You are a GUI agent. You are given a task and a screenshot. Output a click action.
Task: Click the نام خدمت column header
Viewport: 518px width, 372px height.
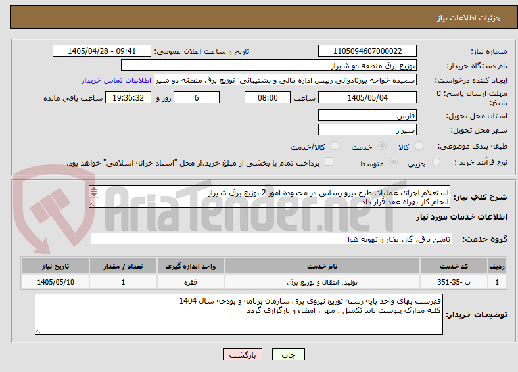pyautogui.click(x=322, y=266)
